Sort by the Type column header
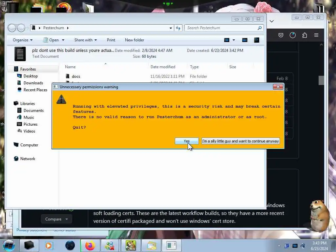The height and width of the screenshot is (252, 336). click(194, 67)
